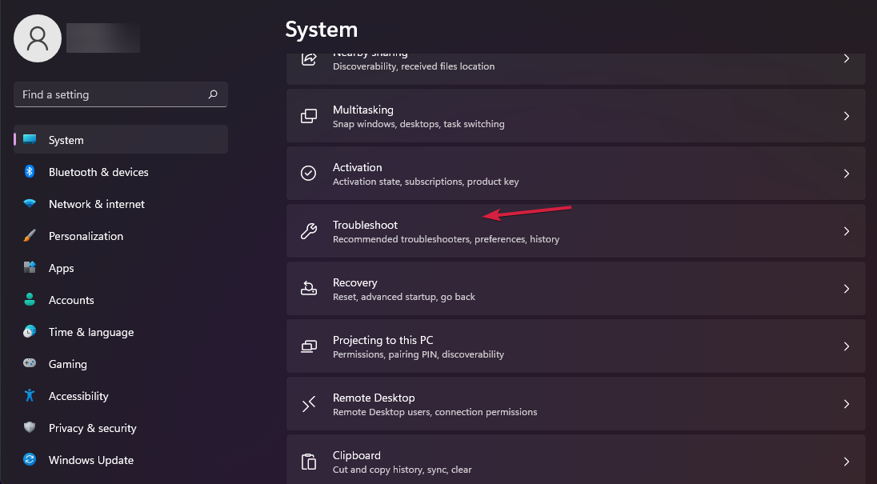Image resolution: width=877 pixels, height=484 pixels.
Task: Click the Recovery reset icon
Action: (309, 288)
